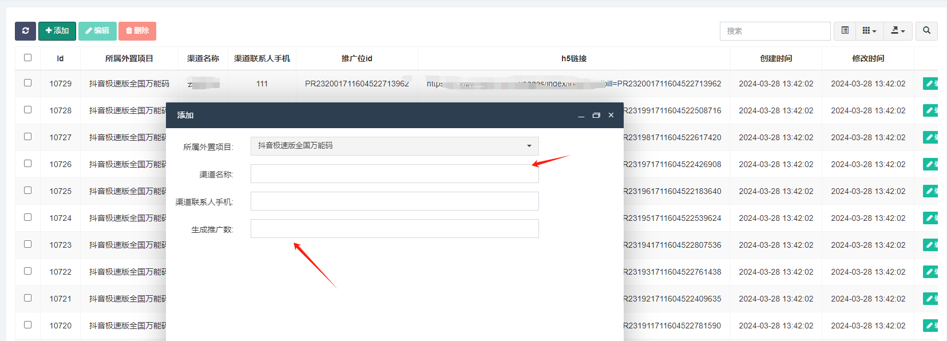Click the edit pencil icon for row 10722
947x341 pixels.
coord(930,272)
